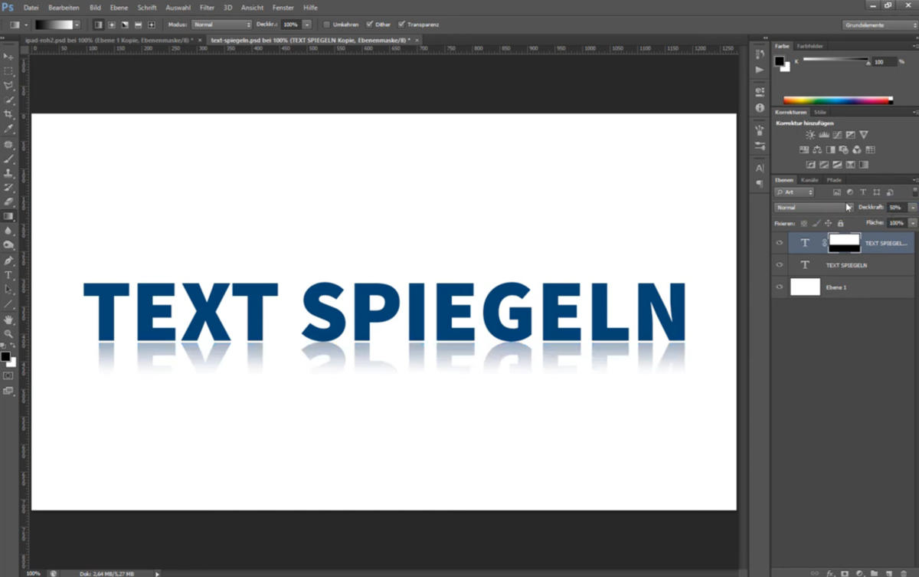The width and height of the screenshot is (919, 577).
Task: Open the Art layer filter dropdown
Action: (x=794, y=192)
